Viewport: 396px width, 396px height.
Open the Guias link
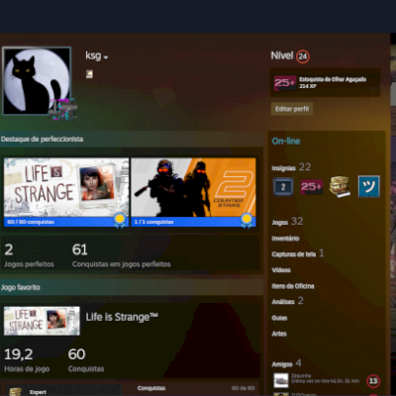[279, 318]
